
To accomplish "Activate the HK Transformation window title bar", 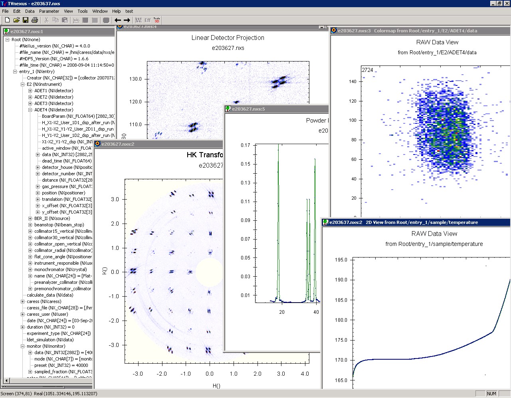I will (x=160, y=144).
